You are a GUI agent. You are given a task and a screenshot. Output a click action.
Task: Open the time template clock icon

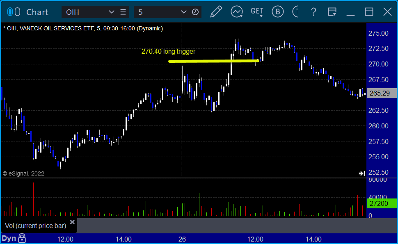[195, 12]
